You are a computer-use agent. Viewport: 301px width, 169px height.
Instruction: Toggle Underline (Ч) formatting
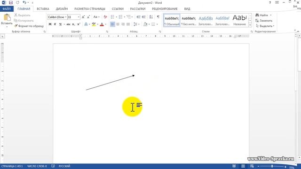(60, 24)
